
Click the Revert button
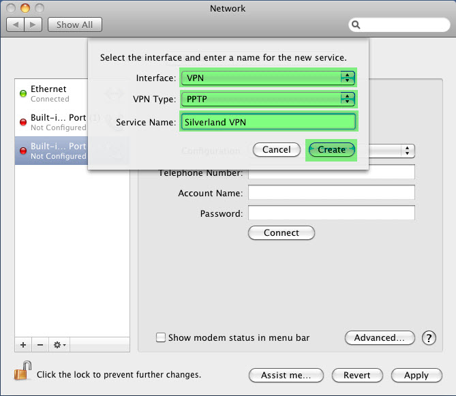[x=357, y=375]
